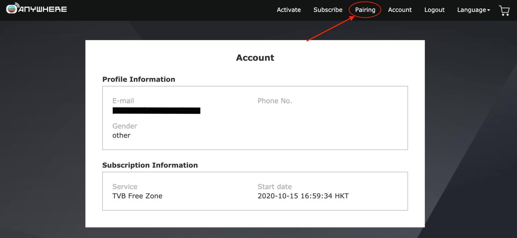The height and width of the screenshot is (238, 517).
Task: Click the start date '2020-10-15 16:59:34 HKT'
Action: tap(303, 196)
